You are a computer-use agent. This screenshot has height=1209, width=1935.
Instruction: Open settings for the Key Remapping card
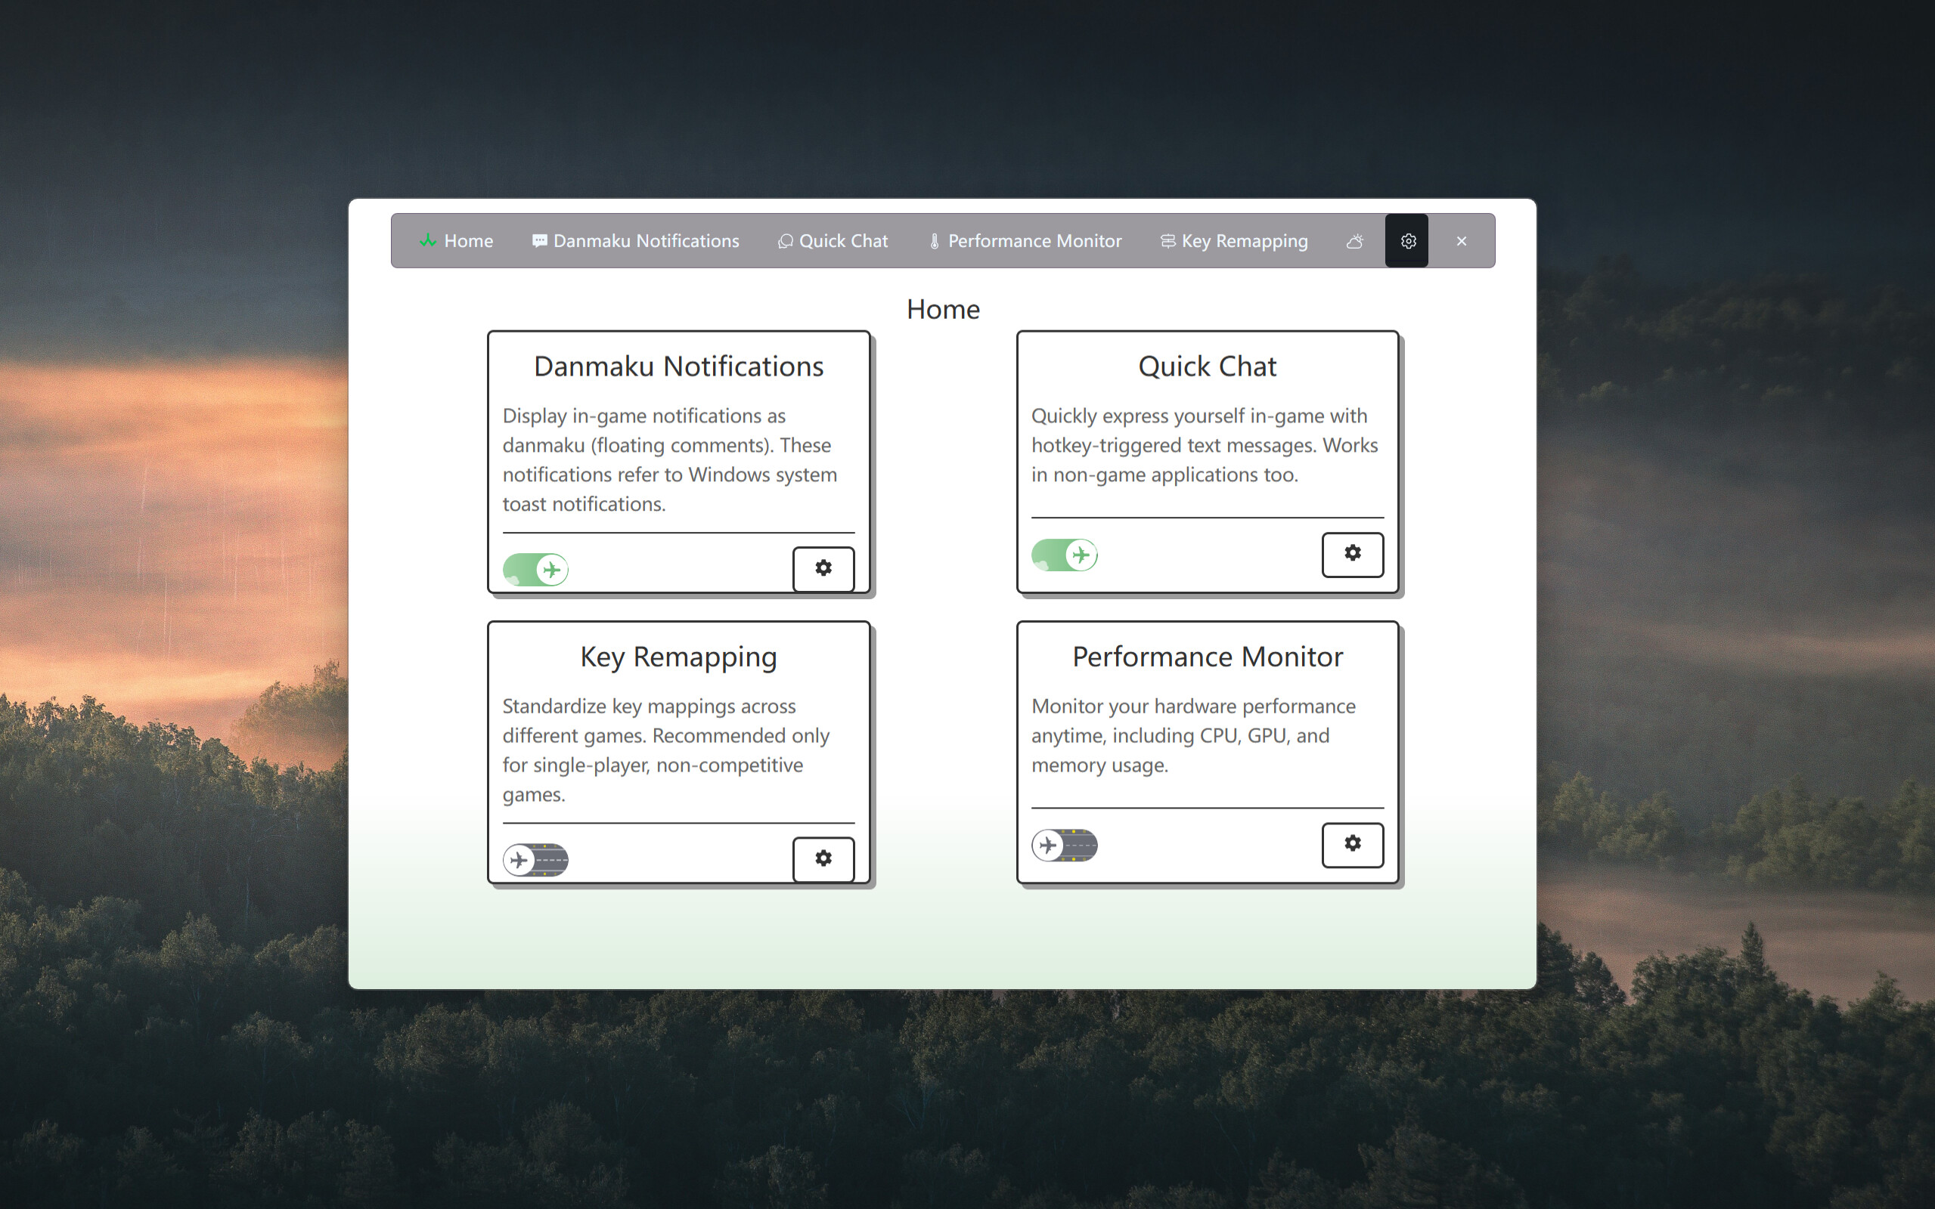click(823, 859)
